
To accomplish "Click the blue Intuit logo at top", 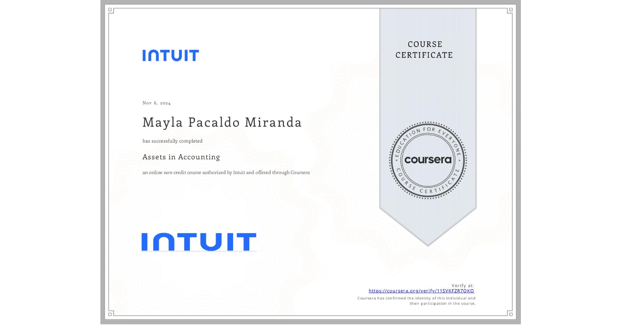I will pyautogui.click(x=171, y=55).
